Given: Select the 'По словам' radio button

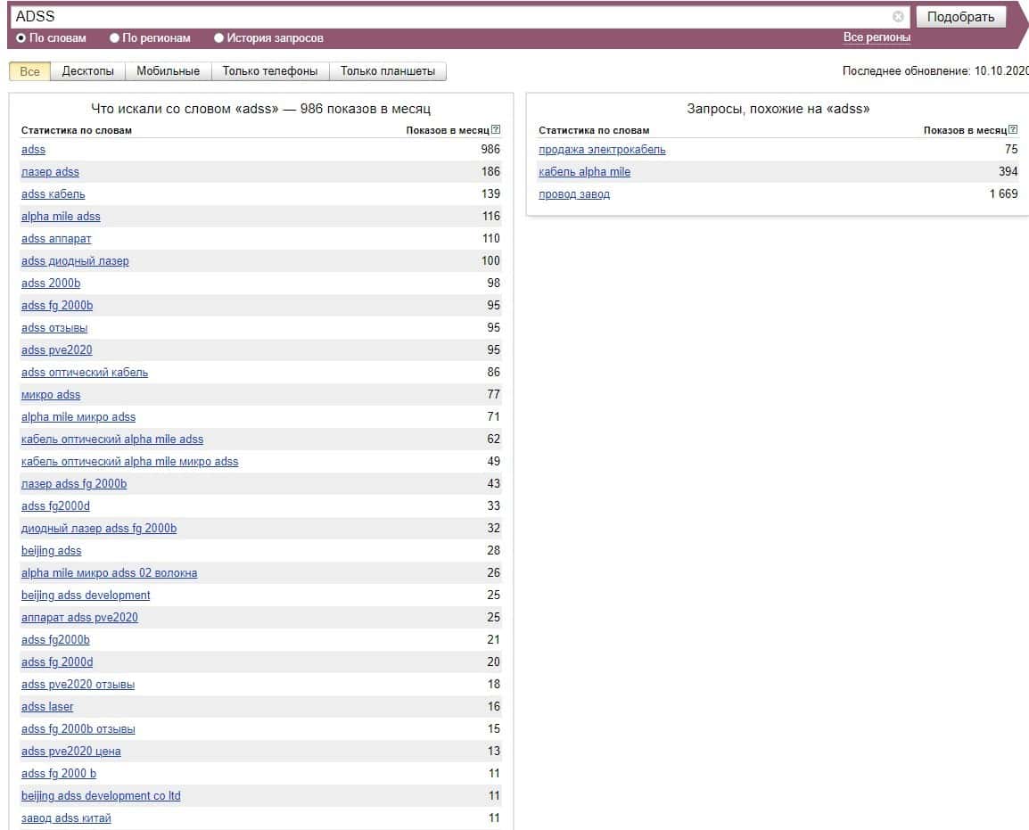Looking at the screenshot, I should click(x=21, y=38).
